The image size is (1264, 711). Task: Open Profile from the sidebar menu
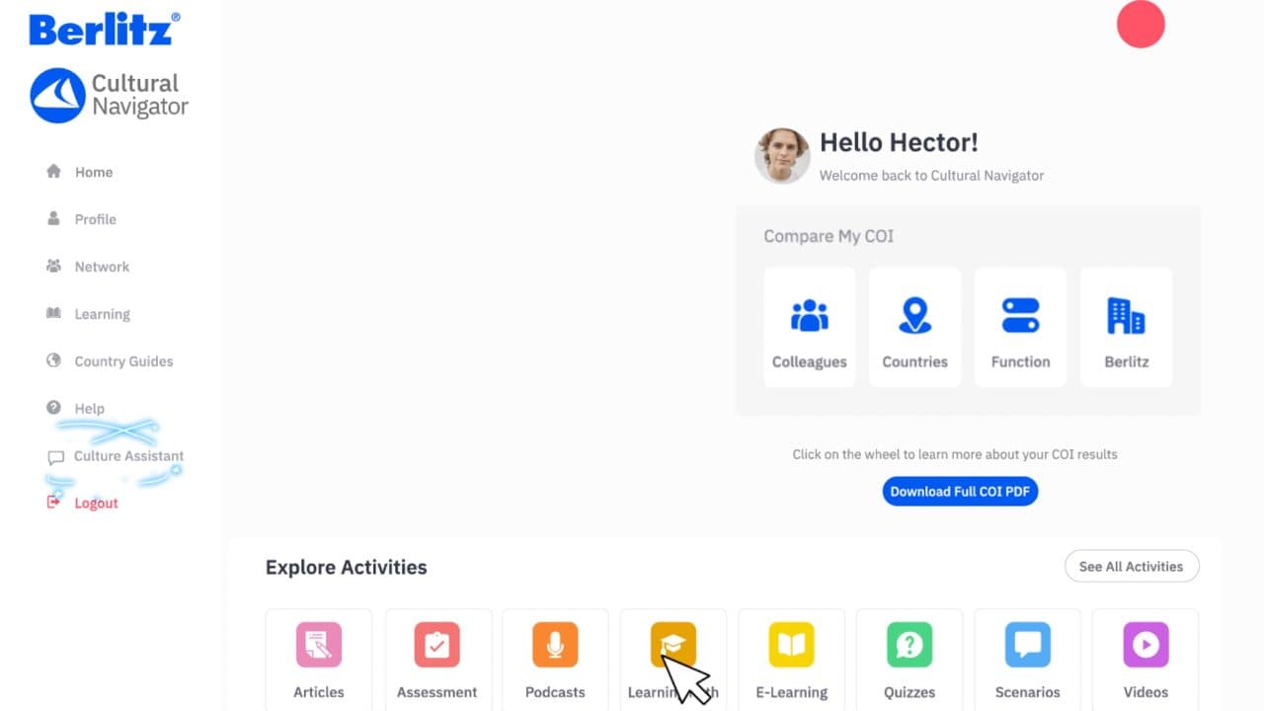(x=96, y=219)
